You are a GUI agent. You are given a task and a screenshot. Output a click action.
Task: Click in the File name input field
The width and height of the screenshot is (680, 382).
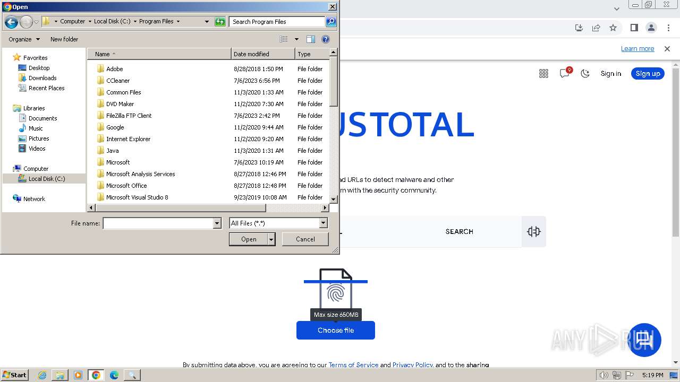click(x=158, y=223)
